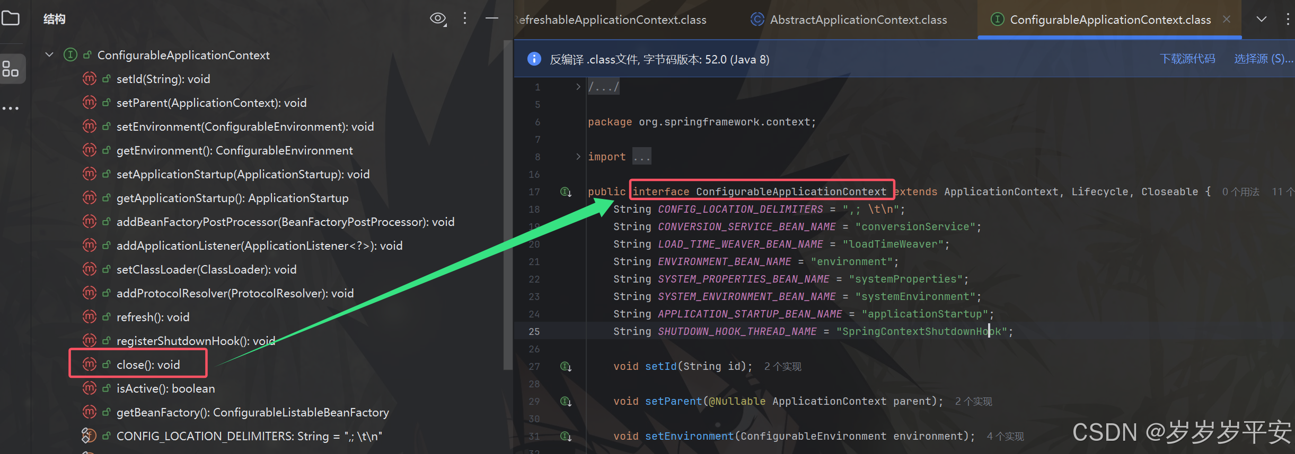
Task: Select setParent(ApplicationContext) method row
Action: click(212, 103)
